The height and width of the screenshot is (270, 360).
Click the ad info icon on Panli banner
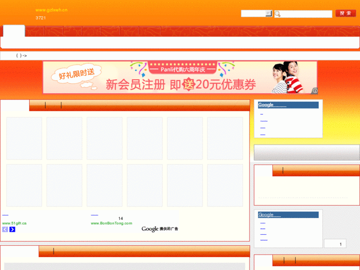[314, 91]
